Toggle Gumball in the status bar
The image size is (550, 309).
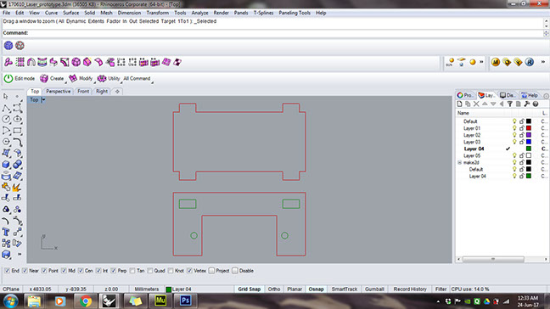pos(374,289)
